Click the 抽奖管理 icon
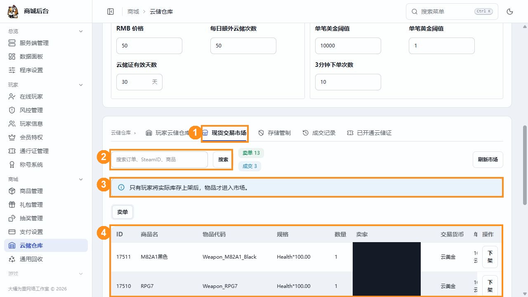The height and width of the screenshot is (297, 528). tap(12, 218)
